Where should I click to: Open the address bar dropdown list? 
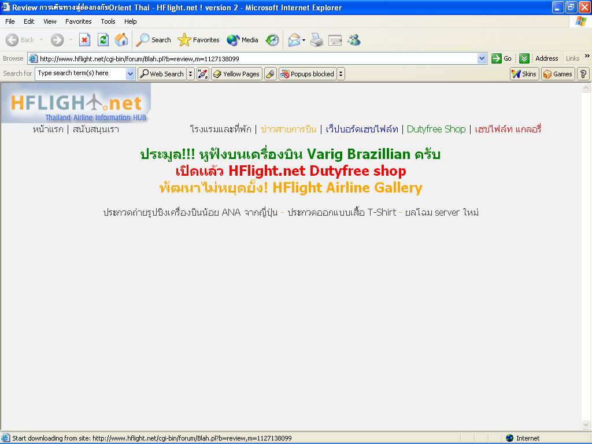click(x=482, y=58)
